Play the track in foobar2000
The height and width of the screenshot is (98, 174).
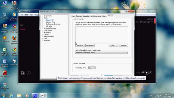click(147, 73)
